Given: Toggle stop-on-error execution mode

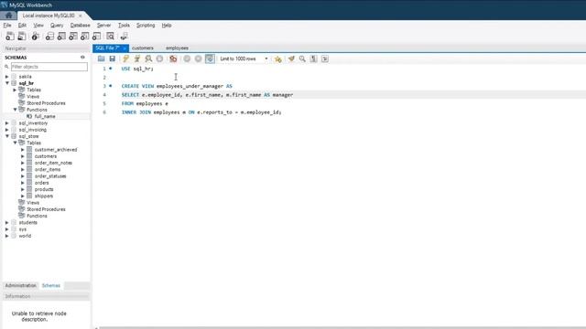Looking at the screenshot, I should tap(173, 58).
